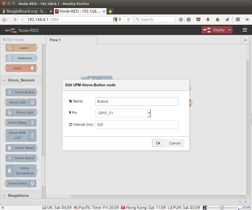This screenshot has width=252, height=210.
Task: Click the vertical canvas scrollbar
Action: point(248,52)
